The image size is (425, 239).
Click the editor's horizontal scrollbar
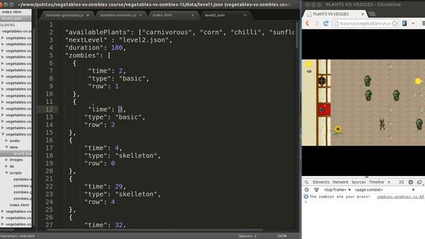[x=155, y=230]
